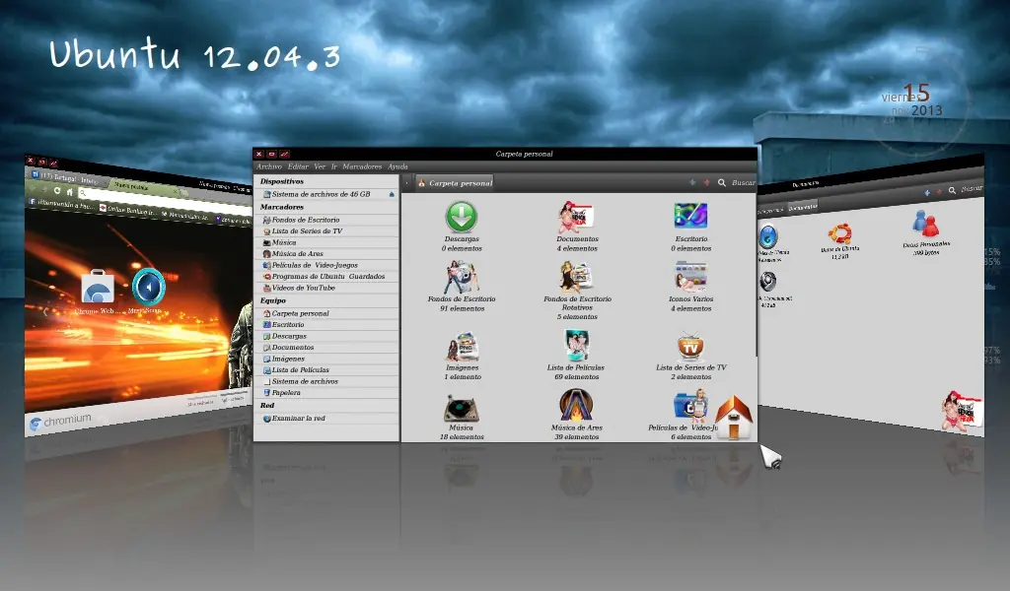Click the large home icon overlay
Image resolution: width=1010 pixels, height=591 pixels.
click(734, 418)
